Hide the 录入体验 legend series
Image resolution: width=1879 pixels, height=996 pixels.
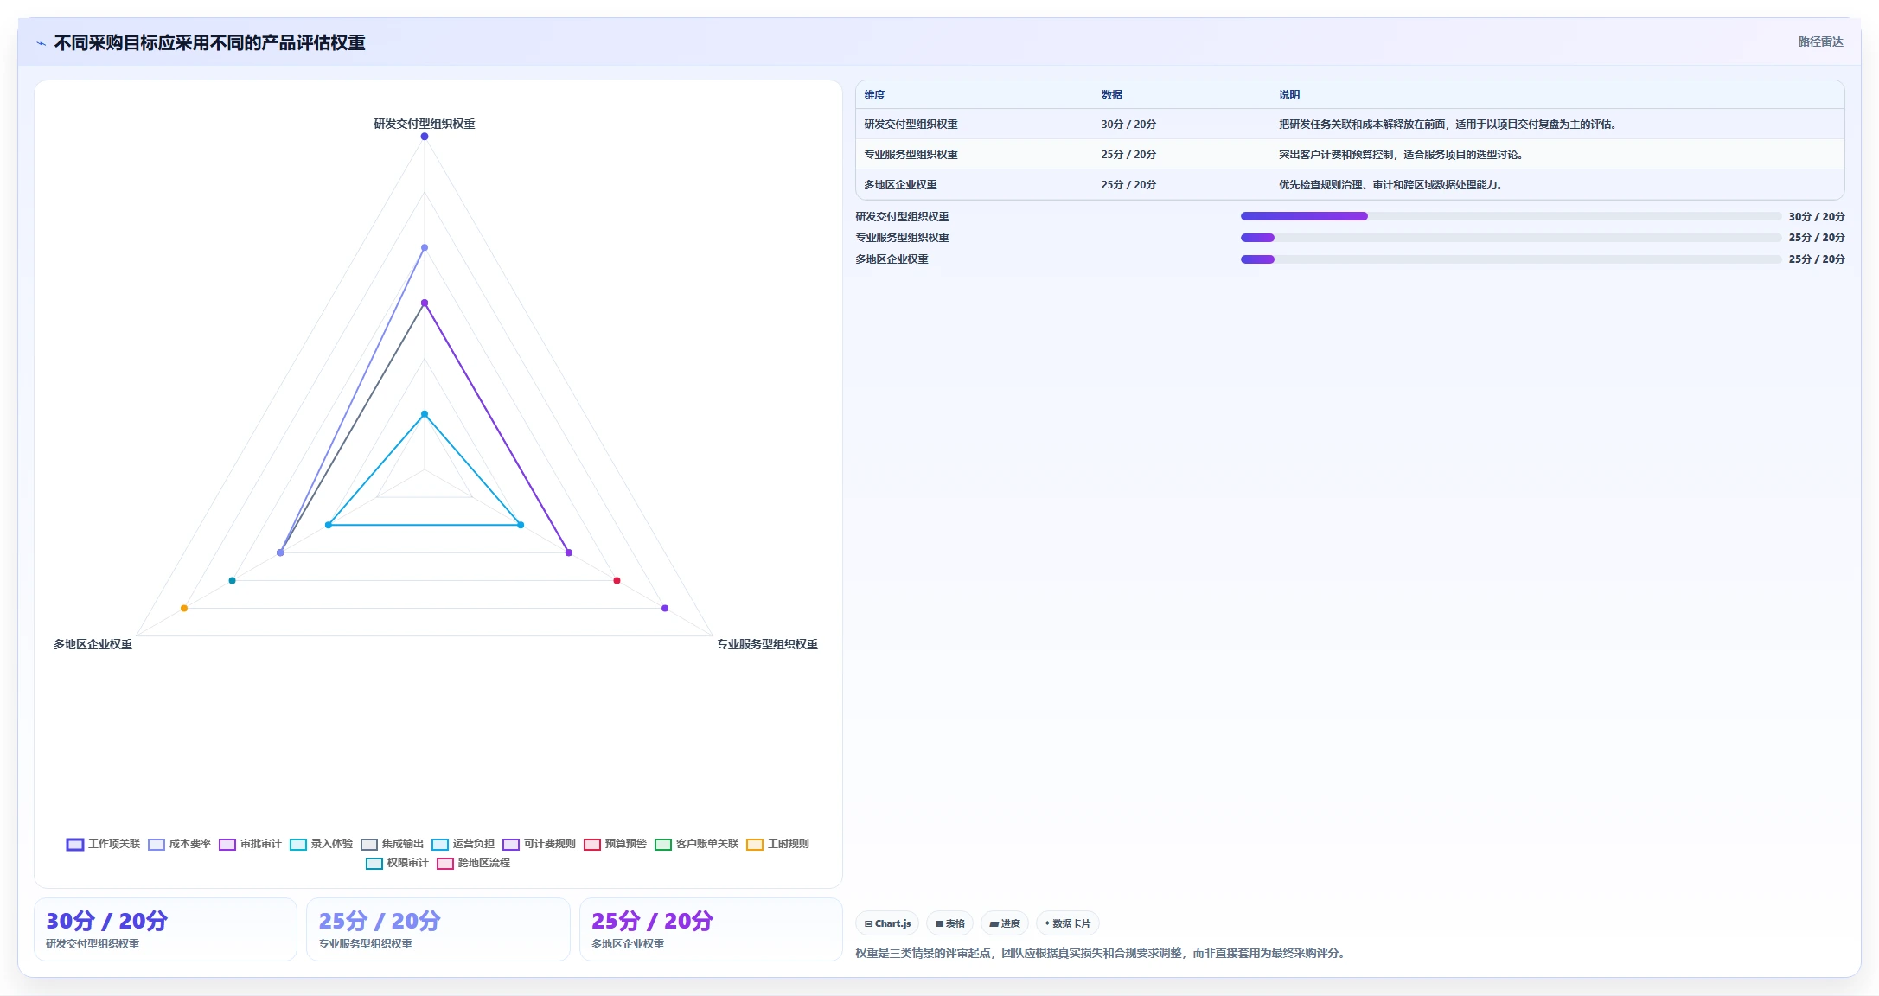click(x=321, y=844)
